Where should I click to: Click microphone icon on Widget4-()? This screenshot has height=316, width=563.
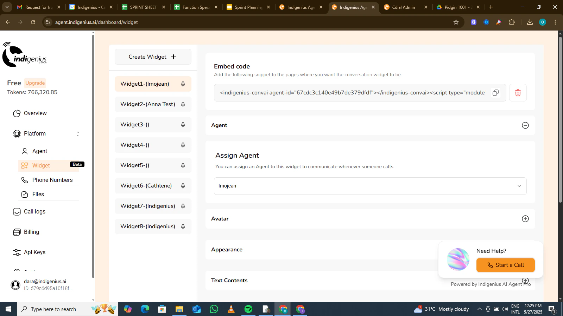pos(183,145)
